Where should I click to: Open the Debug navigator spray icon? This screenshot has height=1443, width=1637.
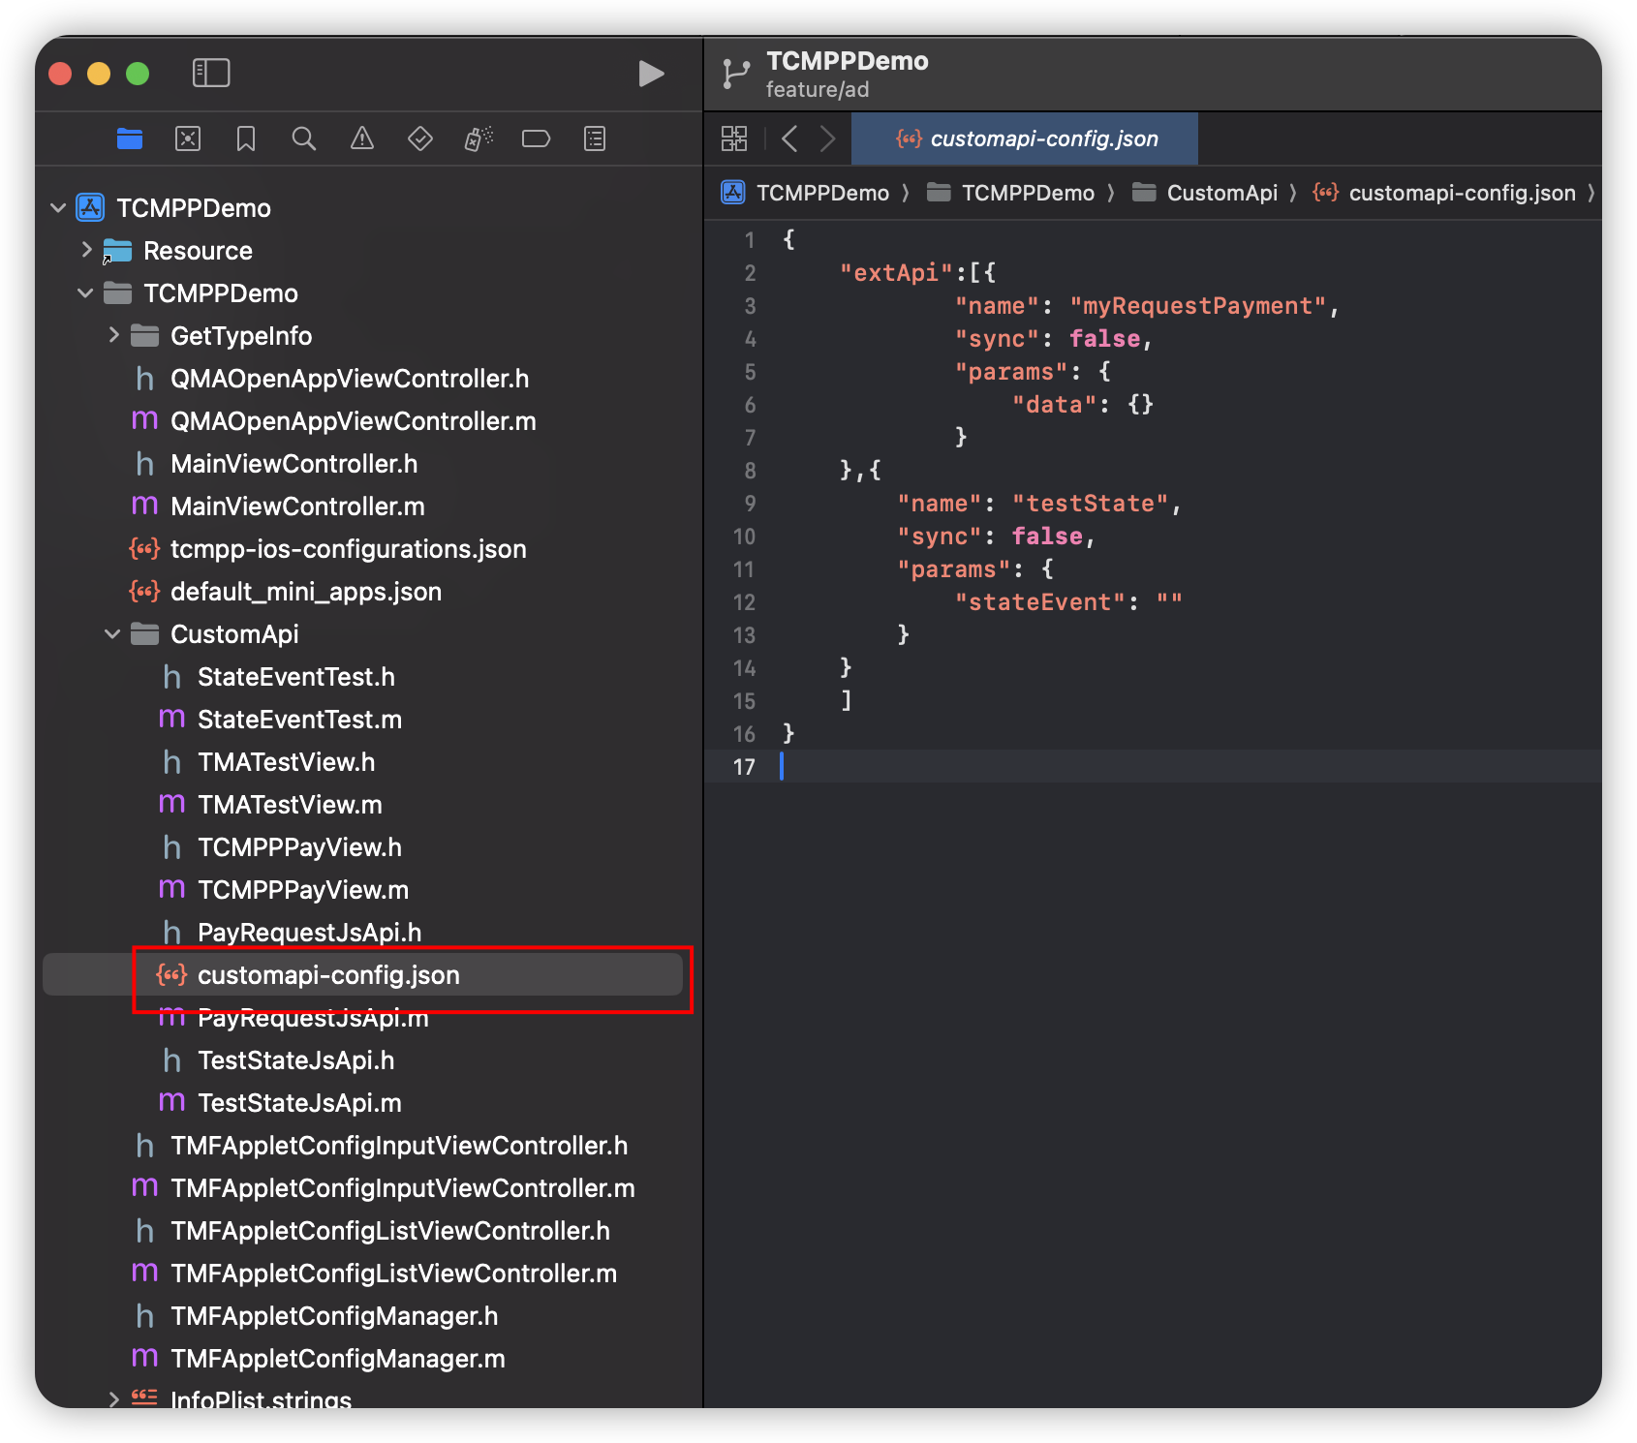[x=479, y=139]
